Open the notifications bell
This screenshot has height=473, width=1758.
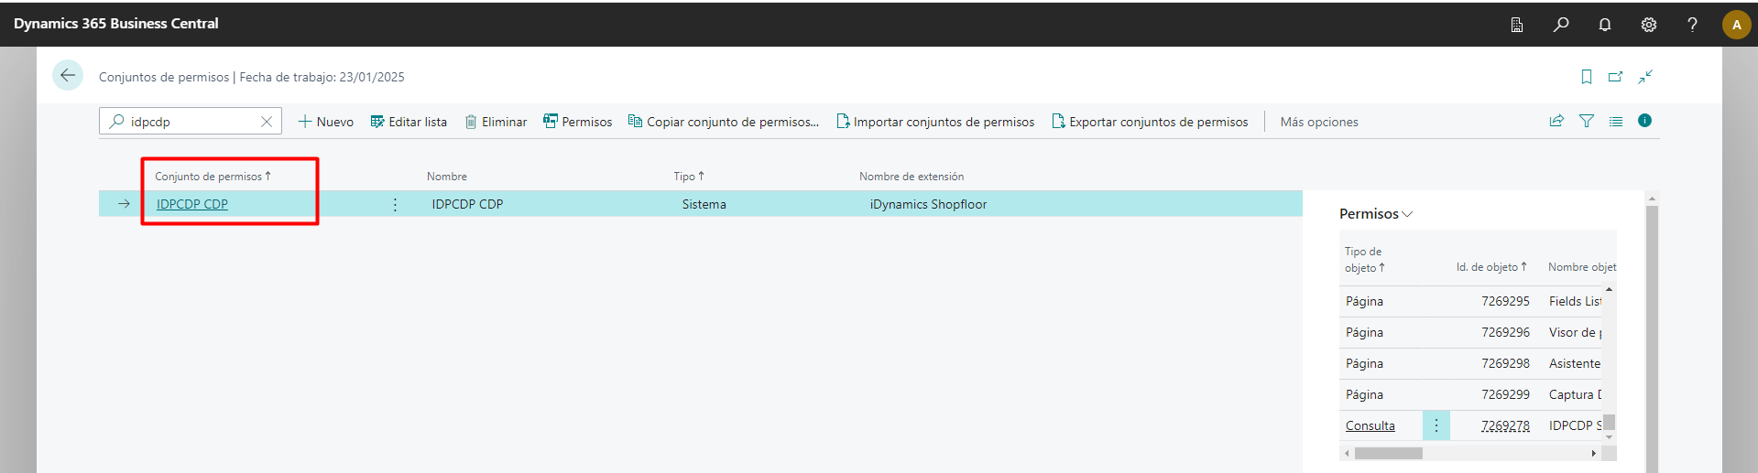click(1605, 25)
